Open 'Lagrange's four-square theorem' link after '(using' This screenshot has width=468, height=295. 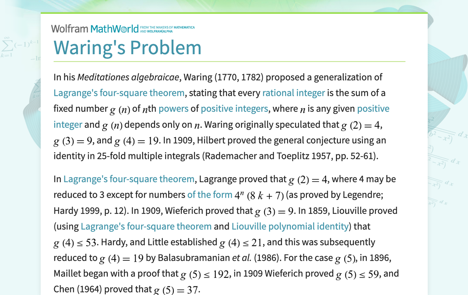click(146, 226)
